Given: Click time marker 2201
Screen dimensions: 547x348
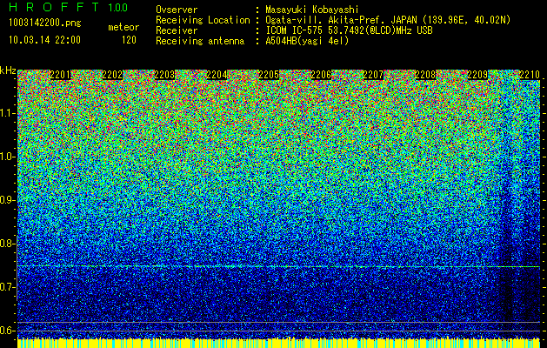Looking at the screenshot, I should [60, 75].
